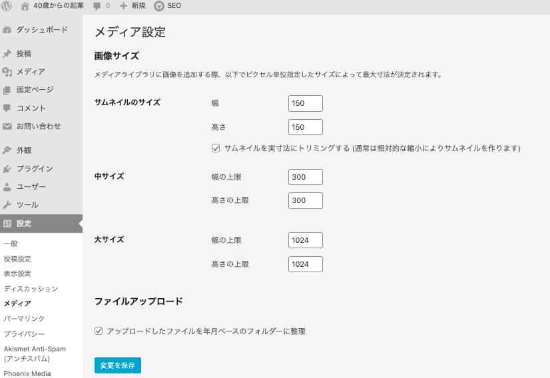Screen dimensions: 550x378
Task: Toggle サムネイルを実寸法にトリミングする checkbox
Action: (216, 148)
